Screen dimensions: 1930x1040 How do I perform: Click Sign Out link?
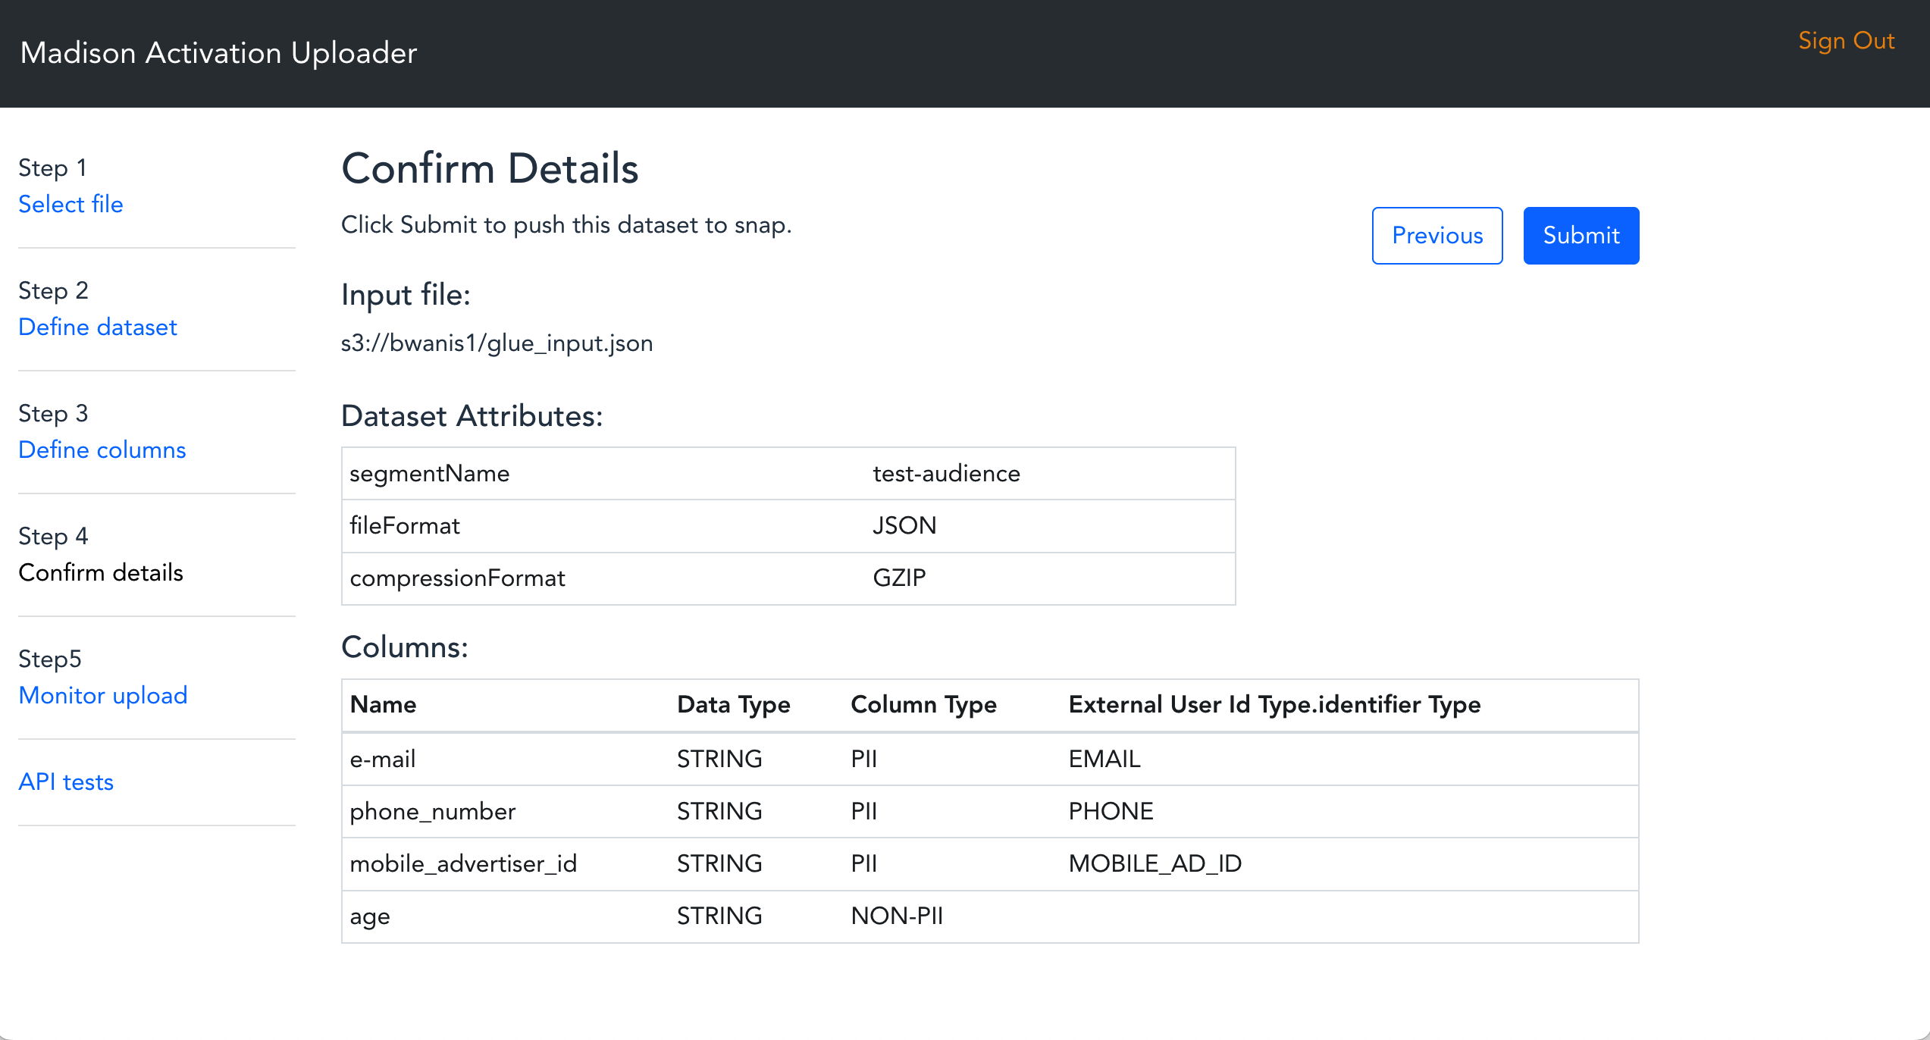pos(1846,41)
